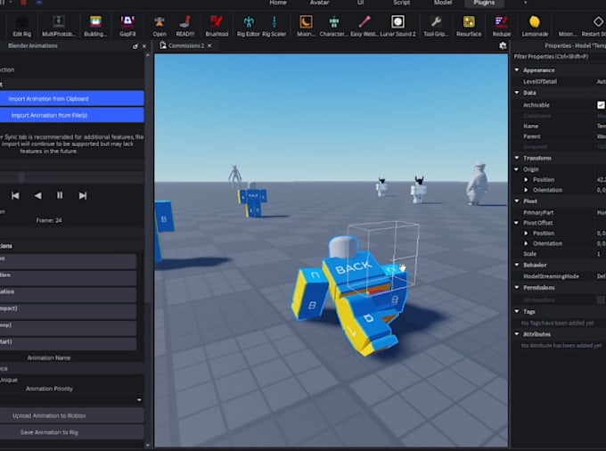Image resolution: width=606 pixels, height=451 pixels.
Task: Select the Easy Weld plugin
Action: [x=364, y=26]
